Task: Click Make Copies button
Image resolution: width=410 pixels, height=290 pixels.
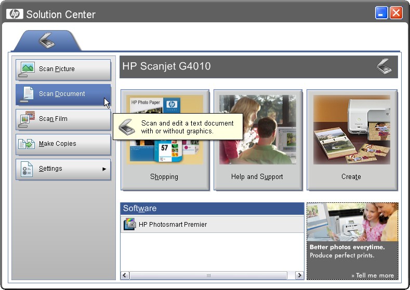Action: pyautogui.click(x=63, y=144)
